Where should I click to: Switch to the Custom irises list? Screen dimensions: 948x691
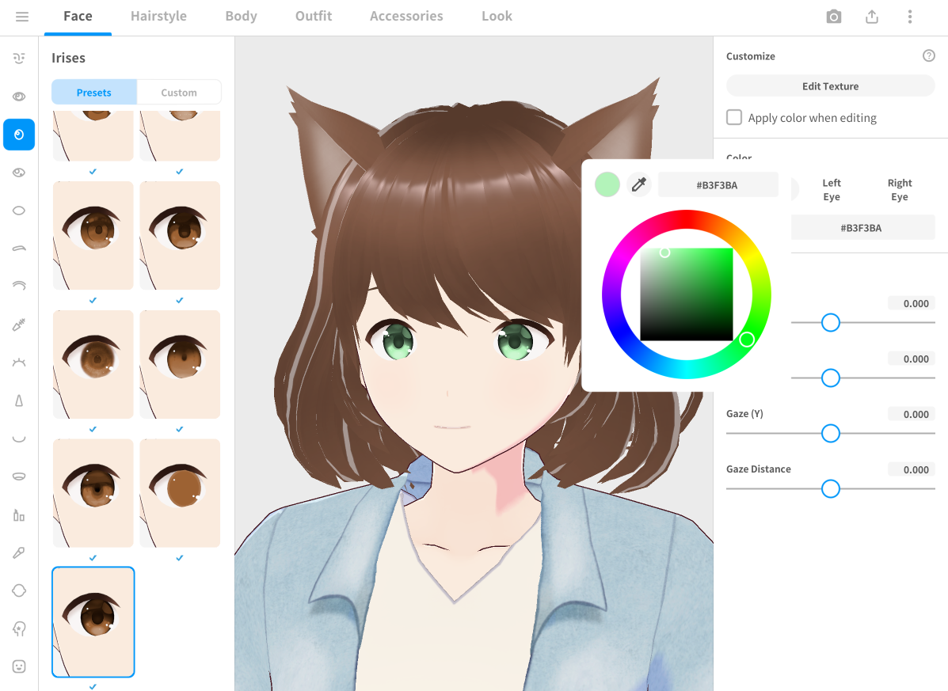click(179, 93)
